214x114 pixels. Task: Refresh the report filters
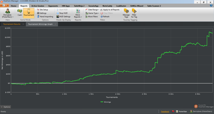(105, 16)
